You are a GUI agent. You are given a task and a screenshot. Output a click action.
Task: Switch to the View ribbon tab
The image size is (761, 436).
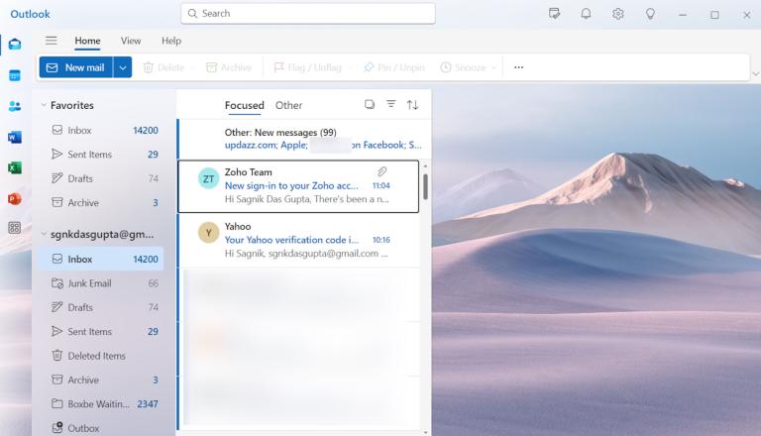click(x=131, y=41)
